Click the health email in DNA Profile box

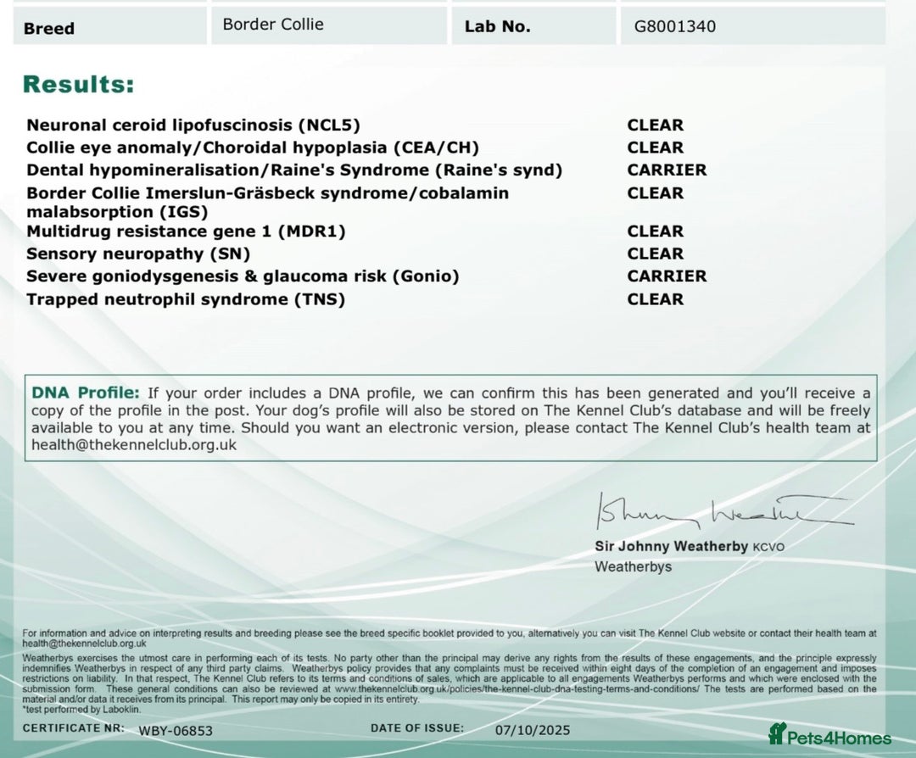click(x=134, y=444)
